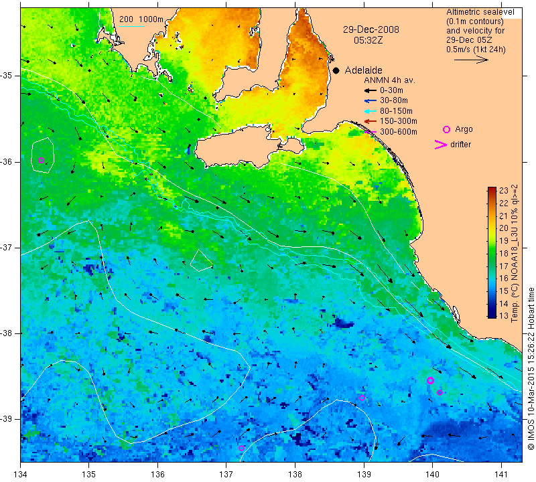Image resolution: width=536 pixels, height=482 pixels.
Task: Click the Argo float marker near 139, -38.75
Action: (362, 398)
